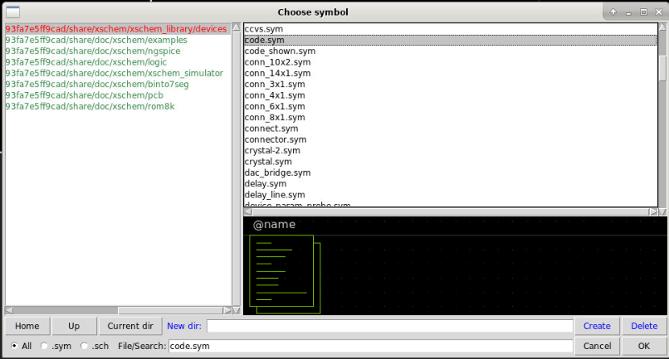Select crystal.sym file

(x=451, y=162)
